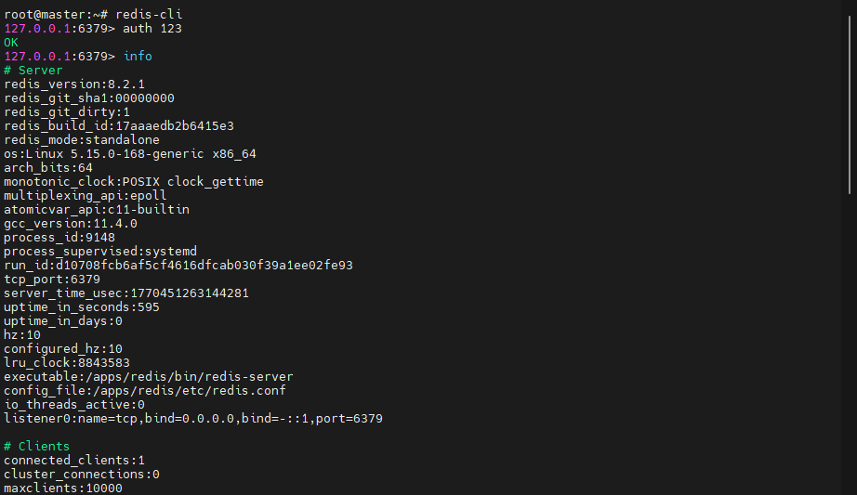Screen dimensions: 857x495
Task: Click the 'auth 123' command line
Action: [x=152, y=28]
